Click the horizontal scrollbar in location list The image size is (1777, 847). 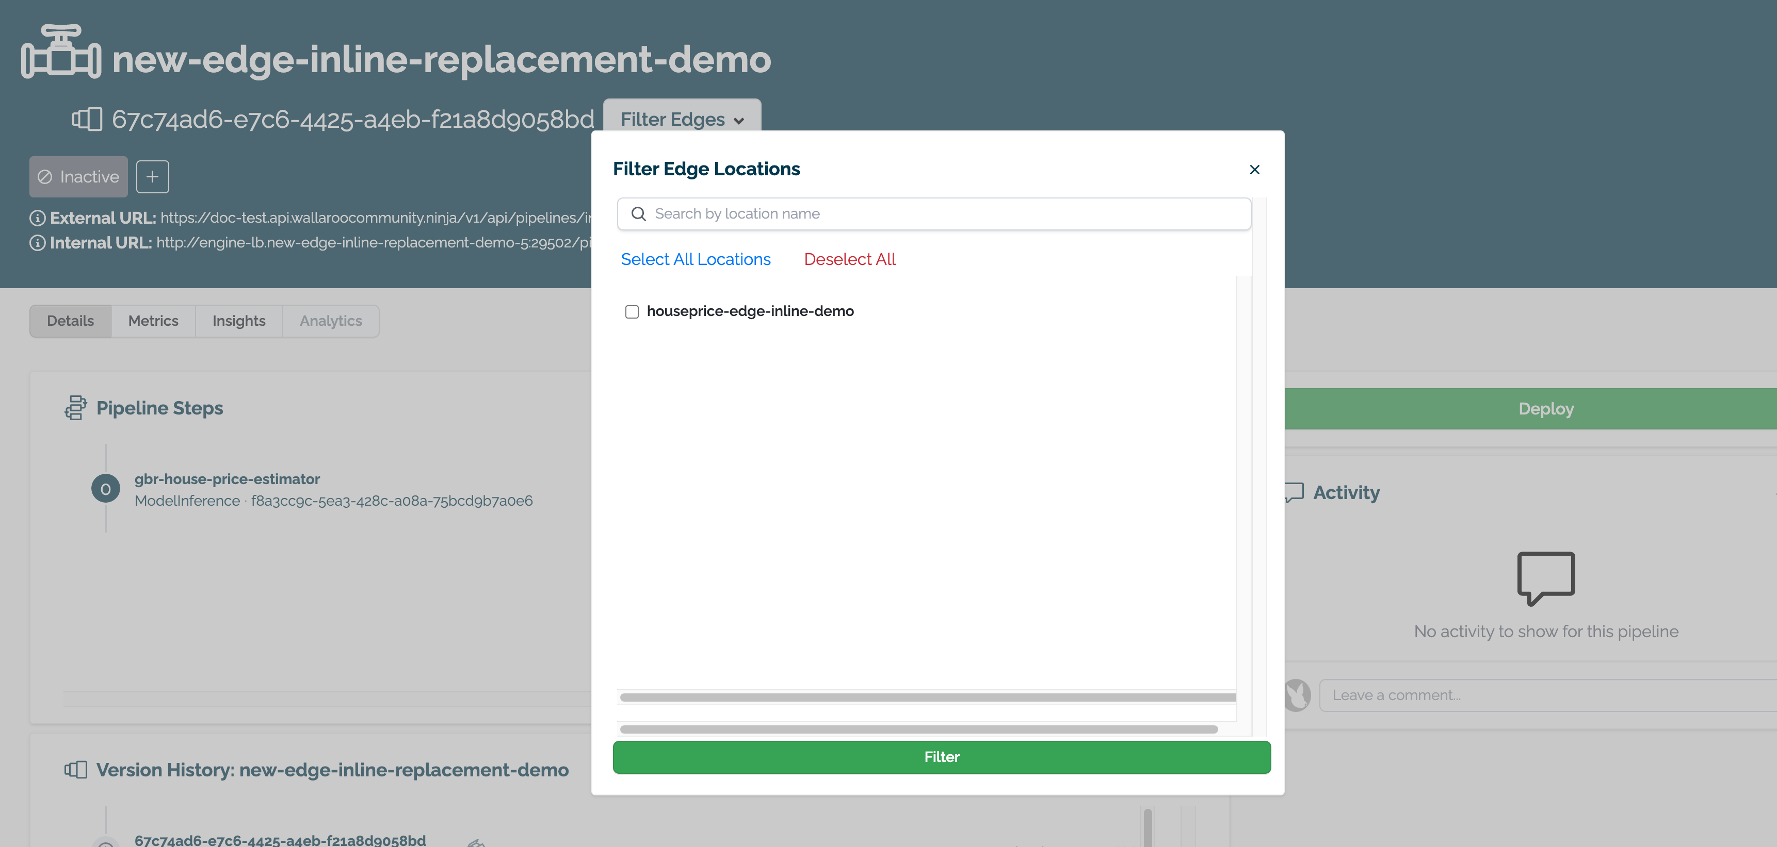[x=927, y=697]
